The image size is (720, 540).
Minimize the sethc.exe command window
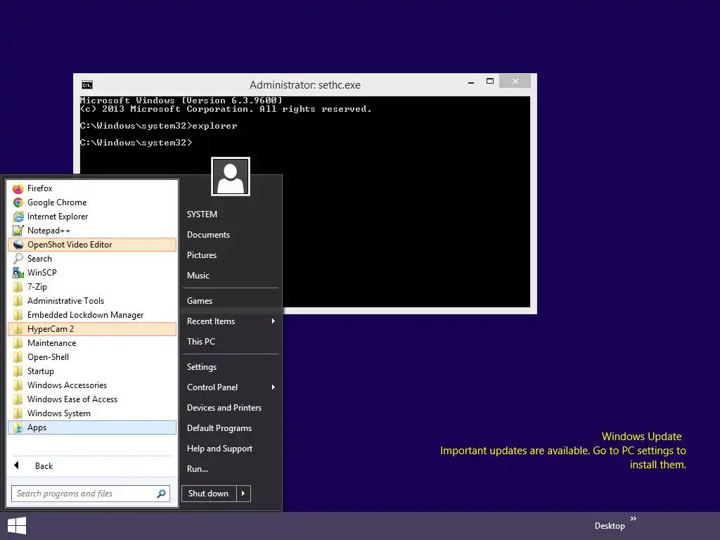(471, 82)
